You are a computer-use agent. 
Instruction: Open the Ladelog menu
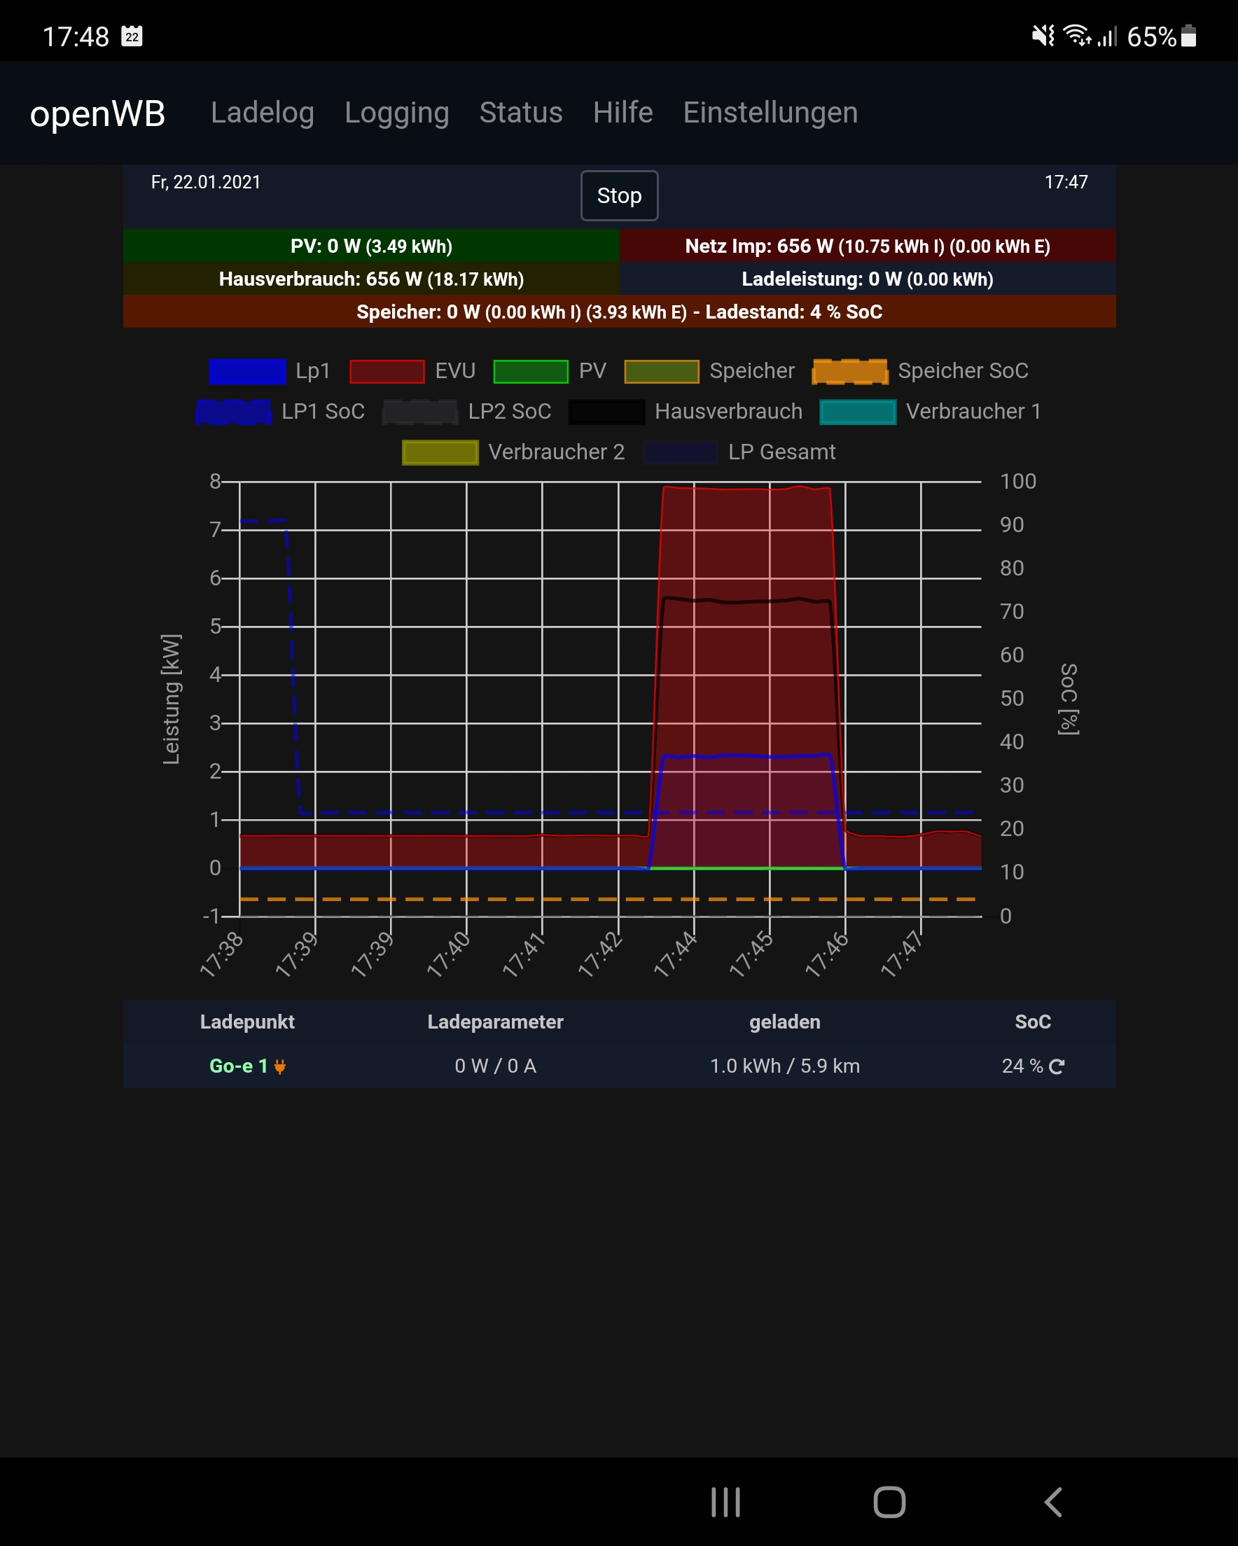[263, 113]
